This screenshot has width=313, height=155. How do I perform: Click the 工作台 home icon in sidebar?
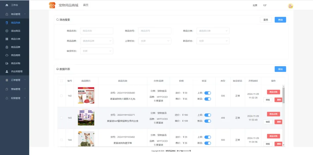coord(7,5)
